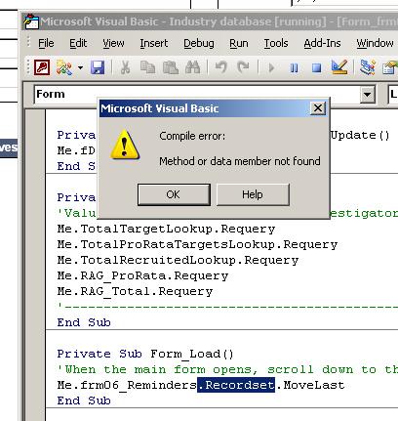Click the Break pause button
Screen dimensions: 398x421
[294, 68]
